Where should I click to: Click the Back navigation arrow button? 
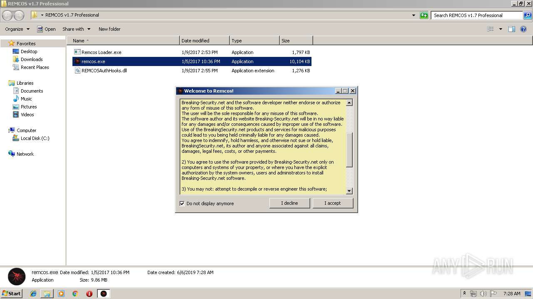(7, 15)
